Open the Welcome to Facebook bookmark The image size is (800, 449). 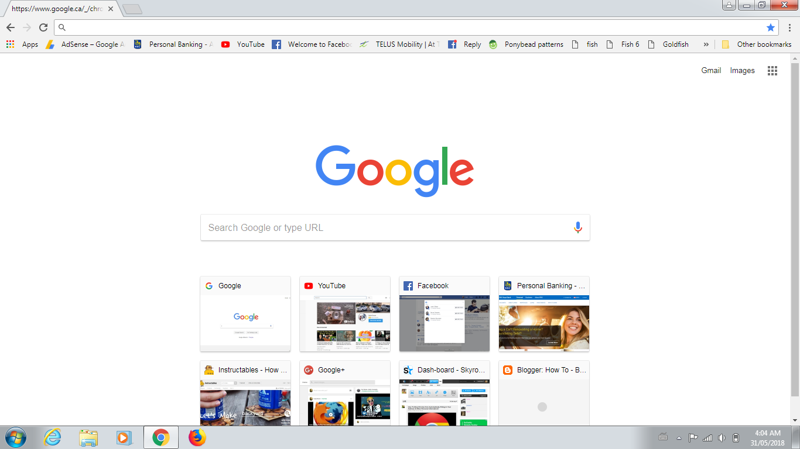pyautogui.click(x=312, y=44)
